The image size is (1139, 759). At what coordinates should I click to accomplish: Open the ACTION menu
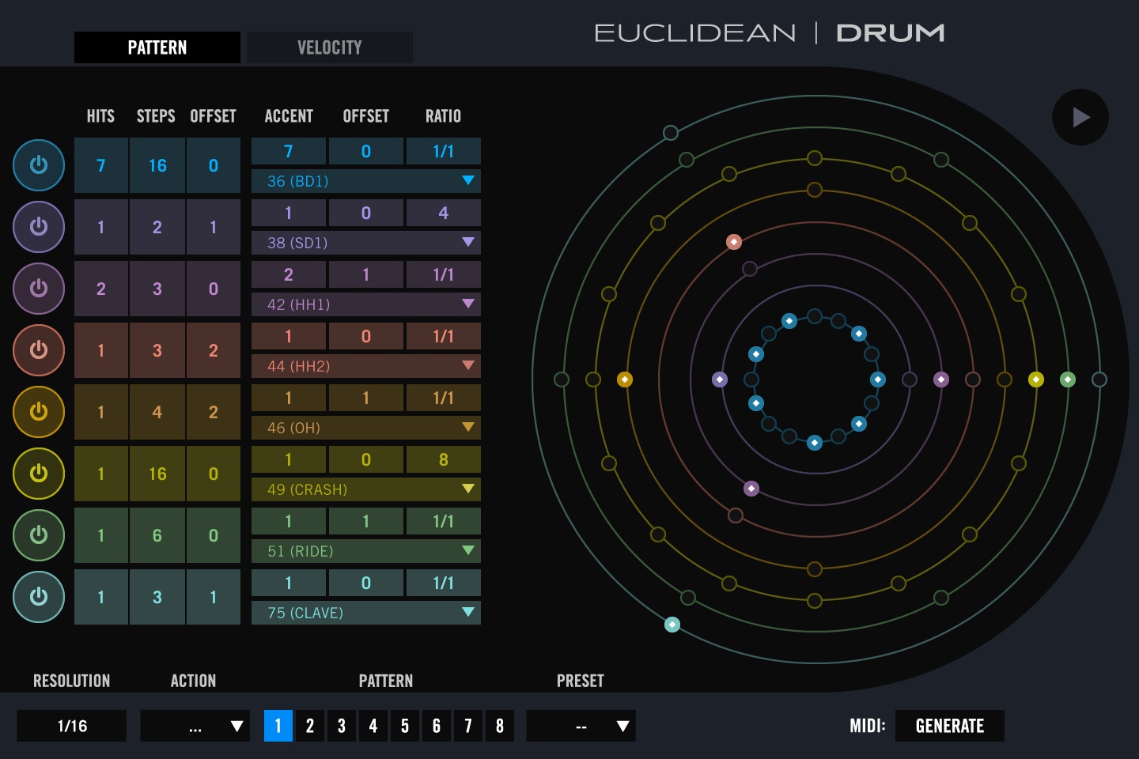pos(194,725)
